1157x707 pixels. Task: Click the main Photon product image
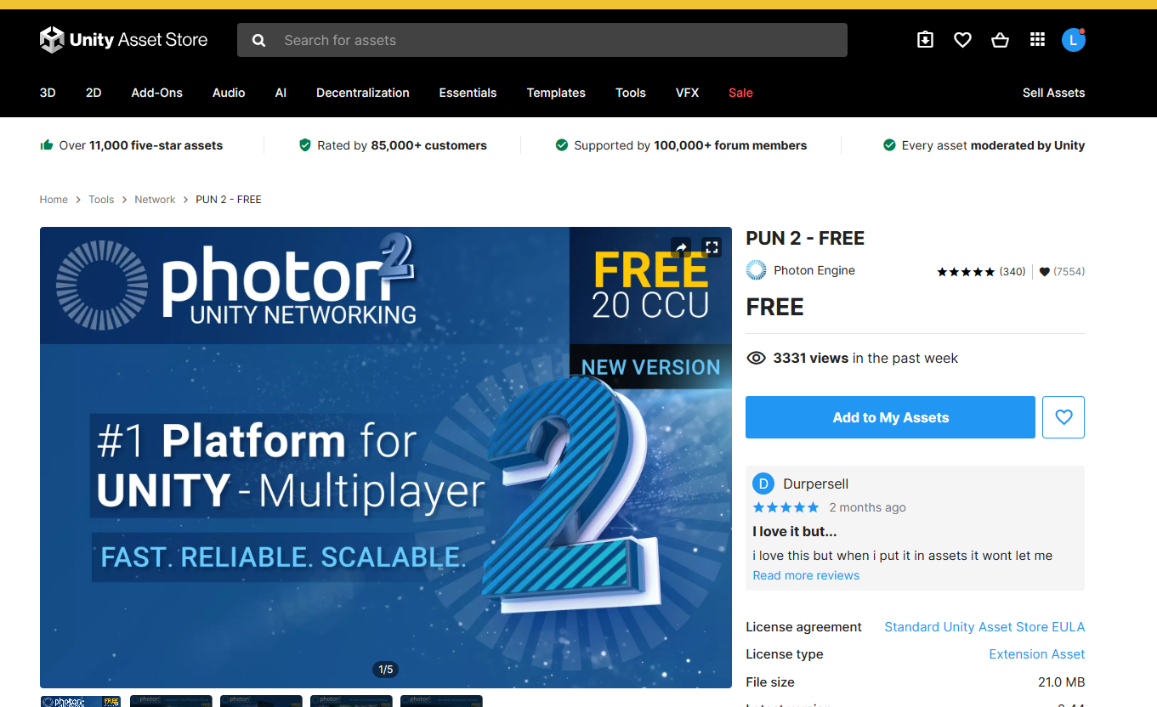[x=386, y=457]
